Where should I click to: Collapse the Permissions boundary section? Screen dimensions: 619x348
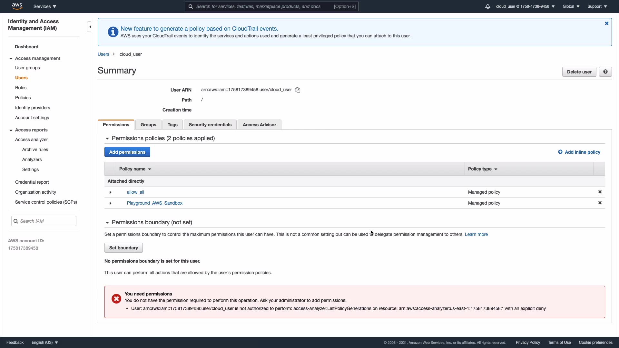pyautogui.click(x=107, y=223)
